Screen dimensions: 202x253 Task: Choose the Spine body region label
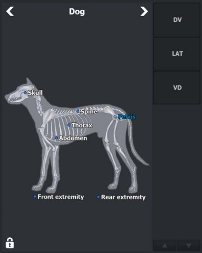tap(89, 112)
